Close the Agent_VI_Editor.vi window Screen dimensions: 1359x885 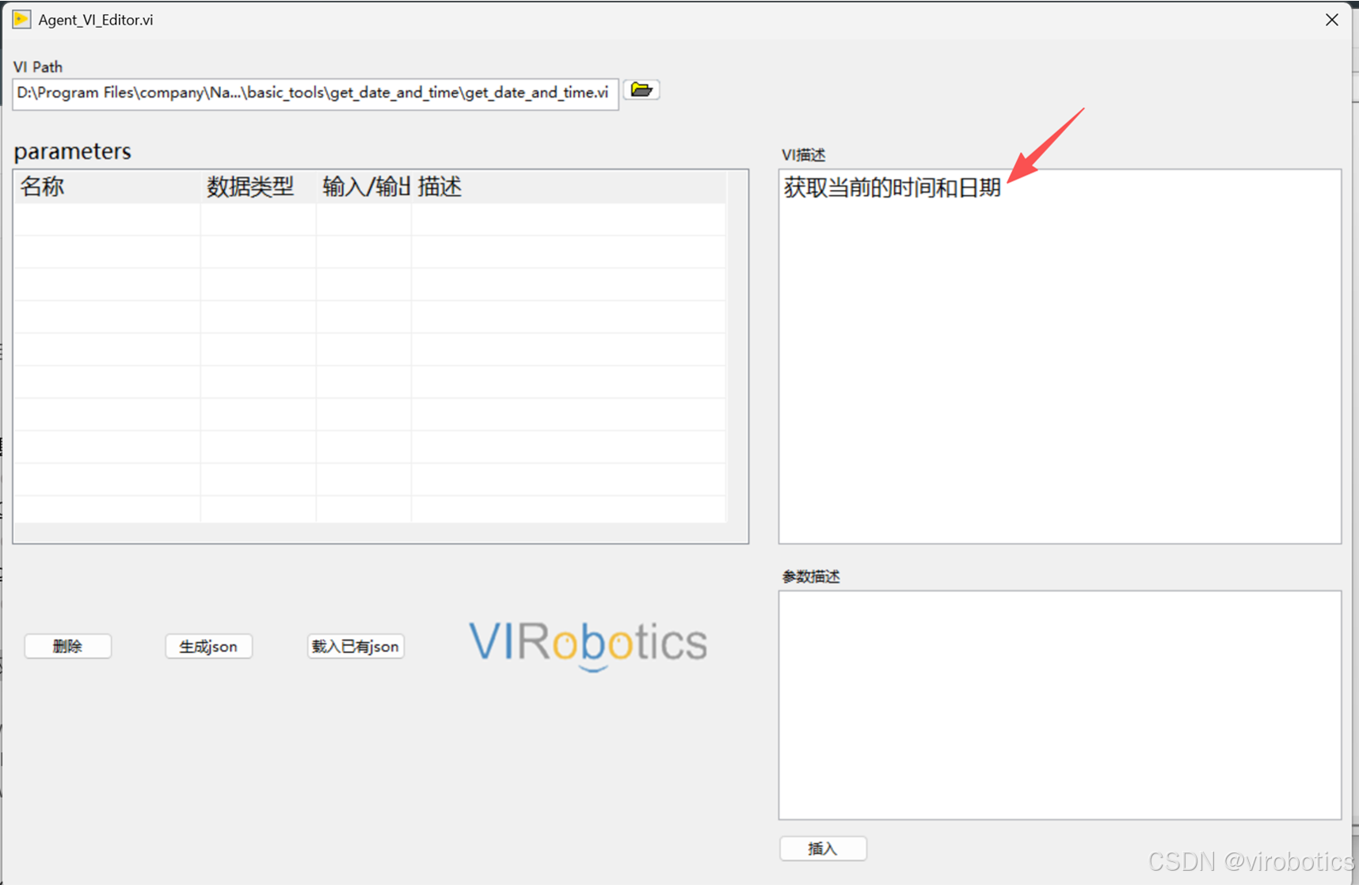tap(1332, 20)
